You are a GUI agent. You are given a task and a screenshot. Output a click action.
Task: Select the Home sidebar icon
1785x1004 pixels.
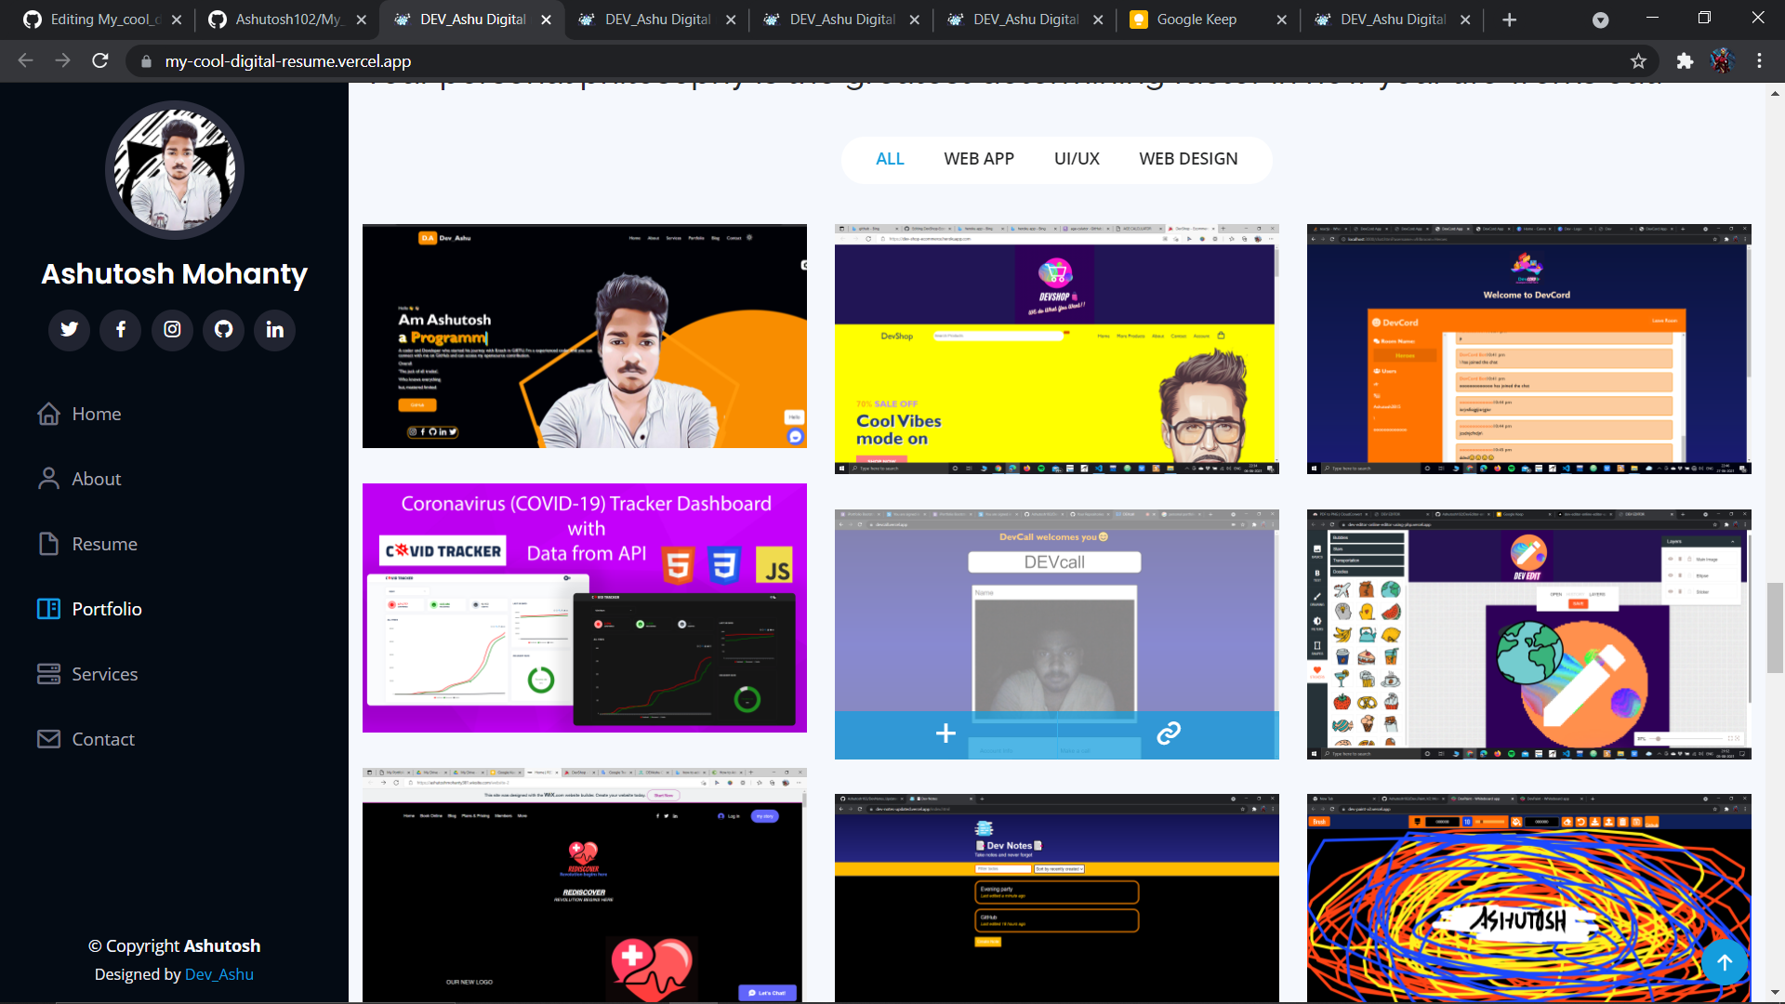(49, 414)
